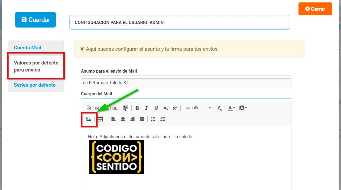
Task: Insert a numbered list
Action: pos(153,119)
